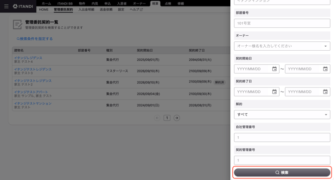Click the 検索 search button

pos(282,173)
